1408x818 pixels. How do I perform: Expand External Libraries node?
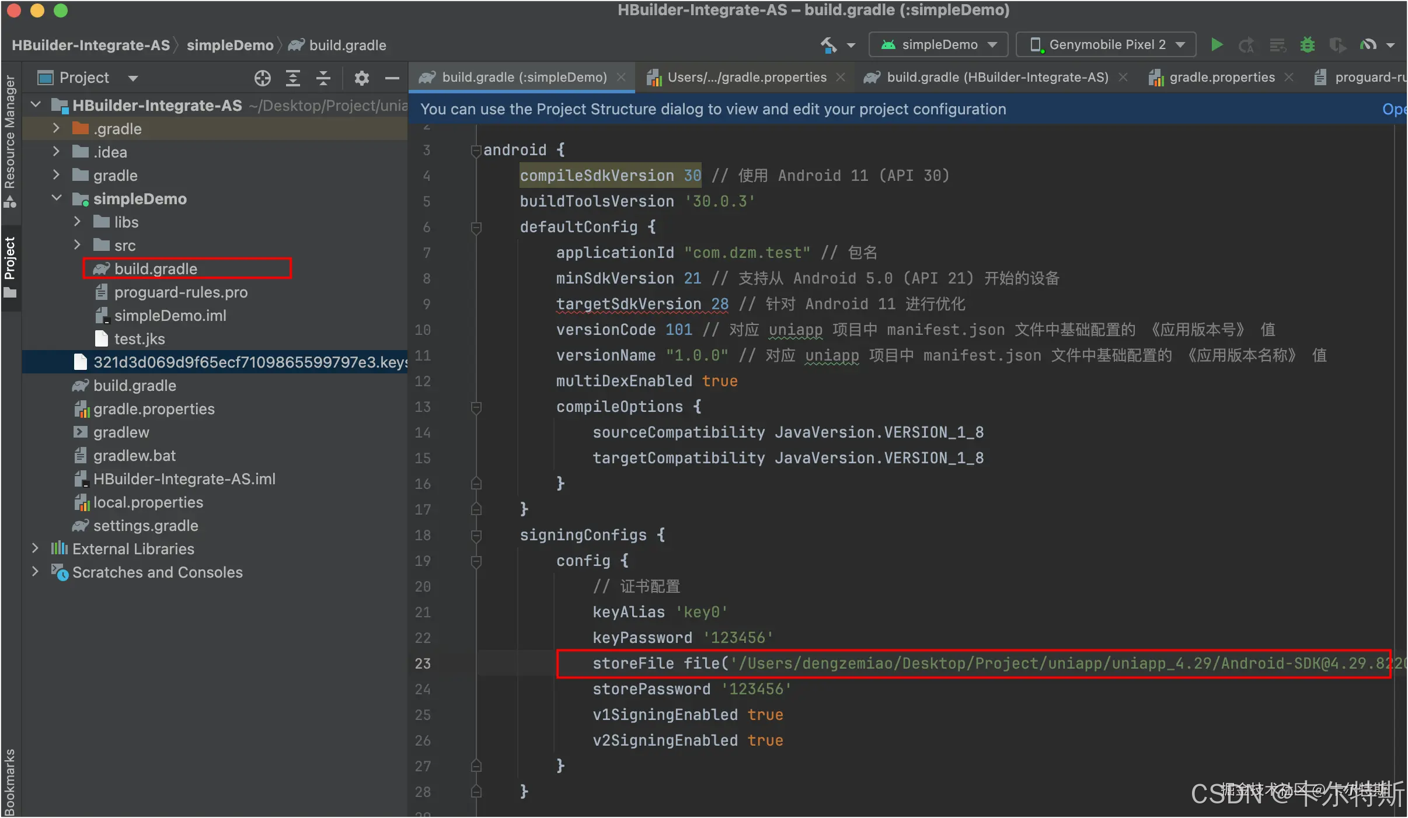click(36, 548)
